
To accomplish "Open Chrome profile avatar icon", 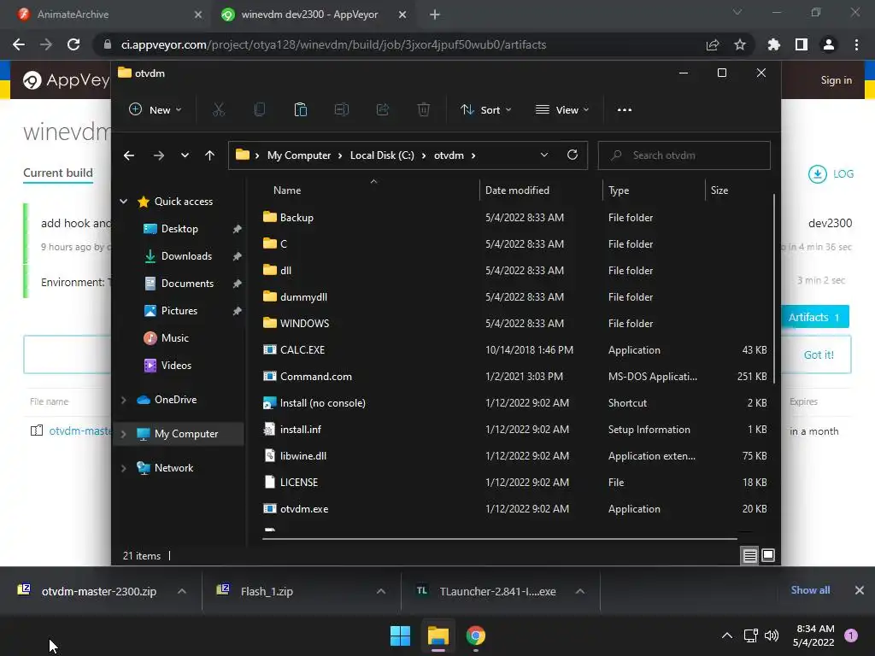I will pos(829,44).
